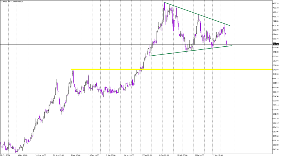Click the 303.14 price axis label
Image resolution: width=281 pixels, height=157 pixels.
tap(276, 105)
